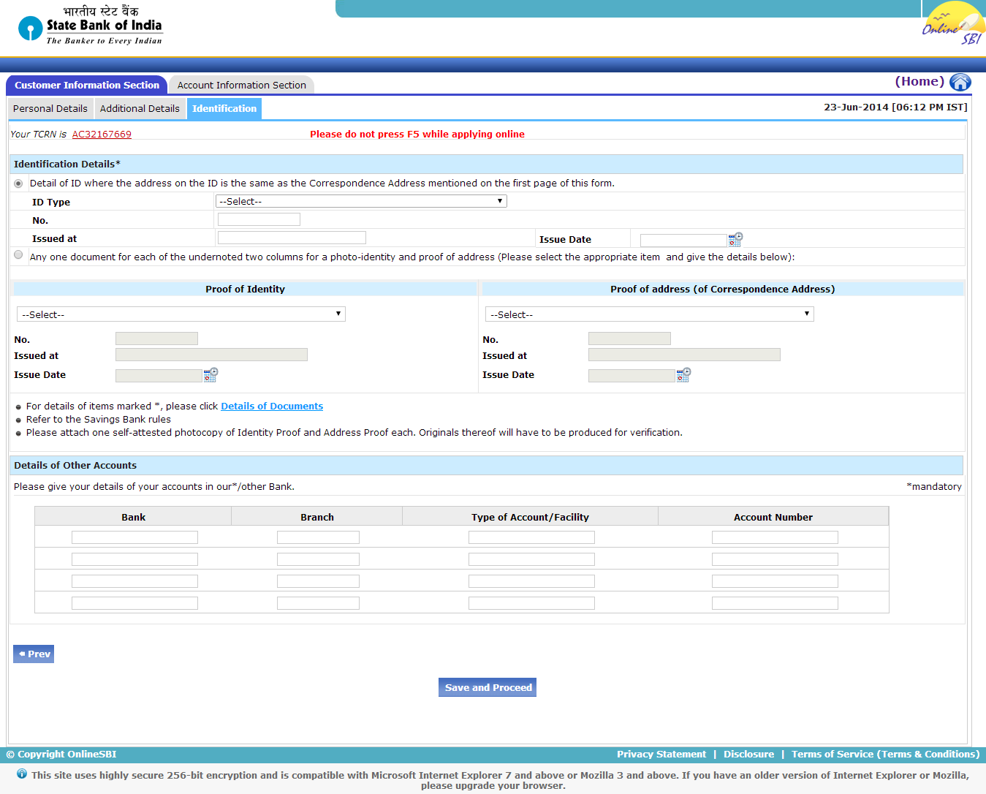This screenshot has height=794, width=986.
Task: Click Proof of Identity Issue Date field
Action: click(159, 376)
